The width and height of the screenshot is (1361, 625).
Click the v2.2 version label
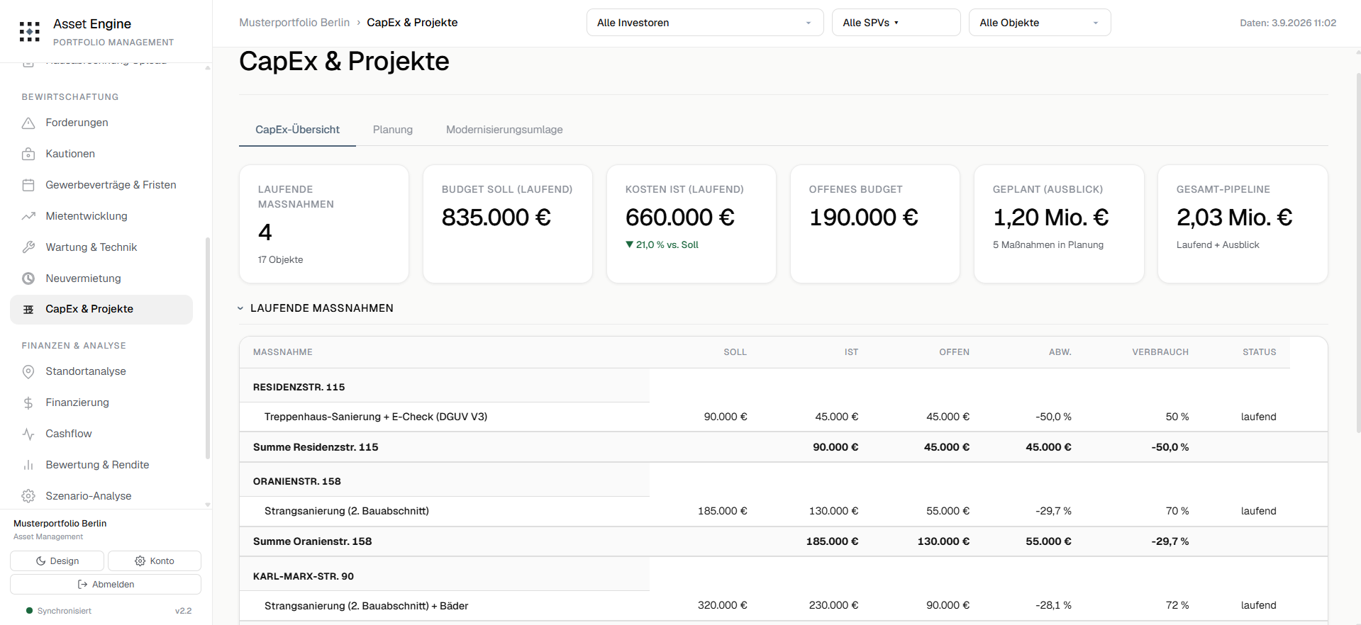tap(183, 611)
